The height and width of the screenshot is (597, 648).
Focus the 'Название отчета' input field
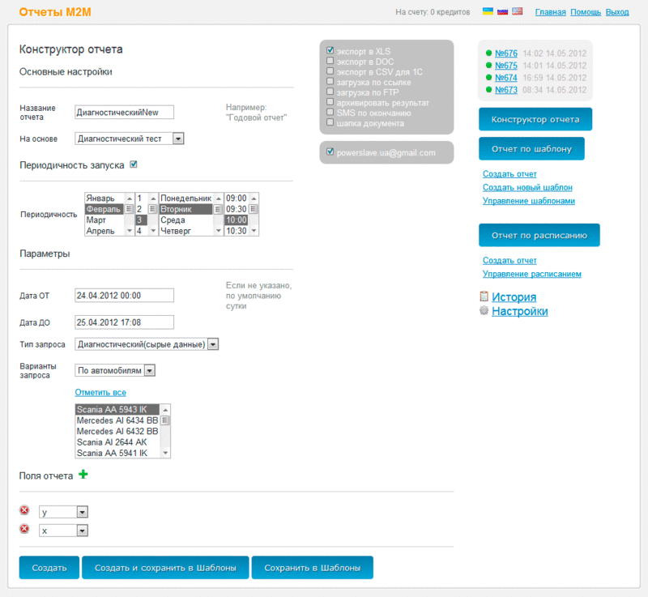pos(125,112)
